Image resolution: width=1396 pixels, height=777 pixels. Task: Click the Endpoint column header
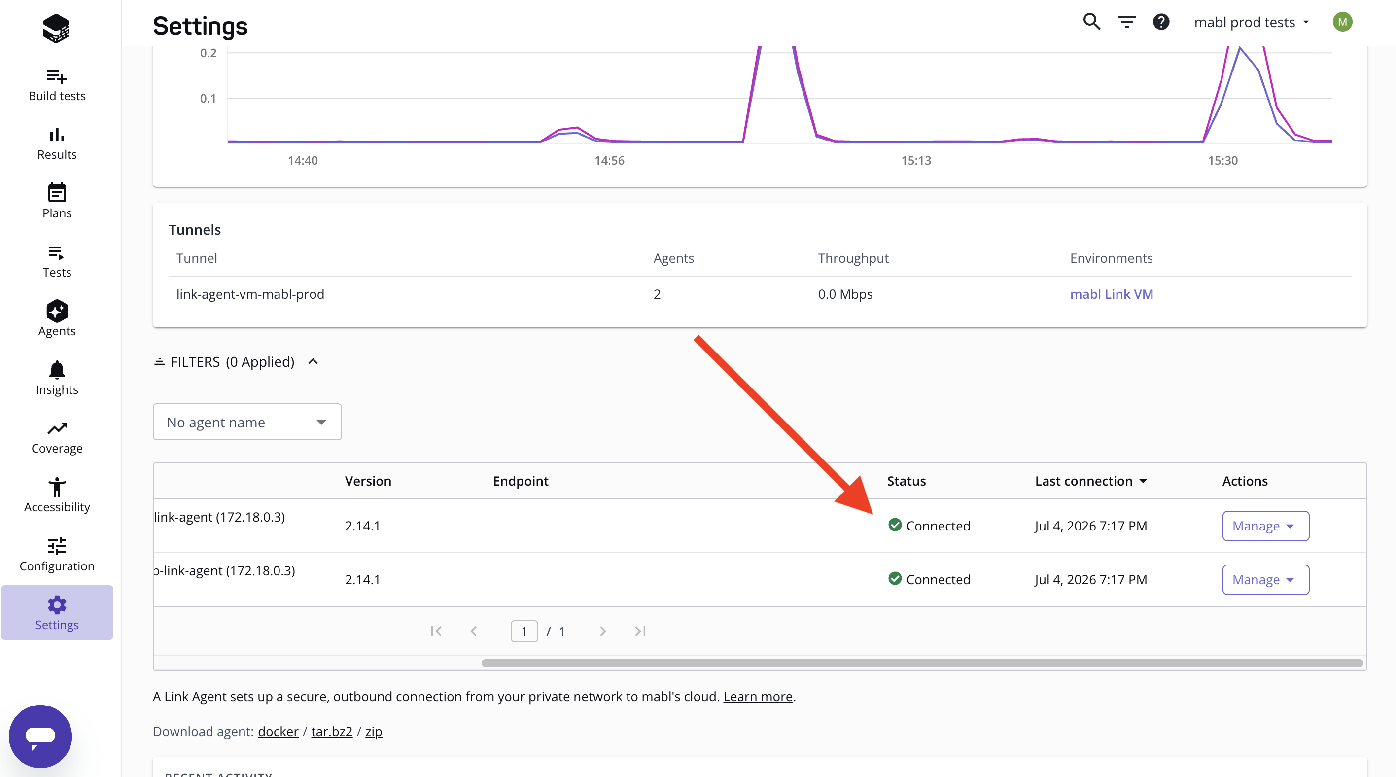(520, 481)
